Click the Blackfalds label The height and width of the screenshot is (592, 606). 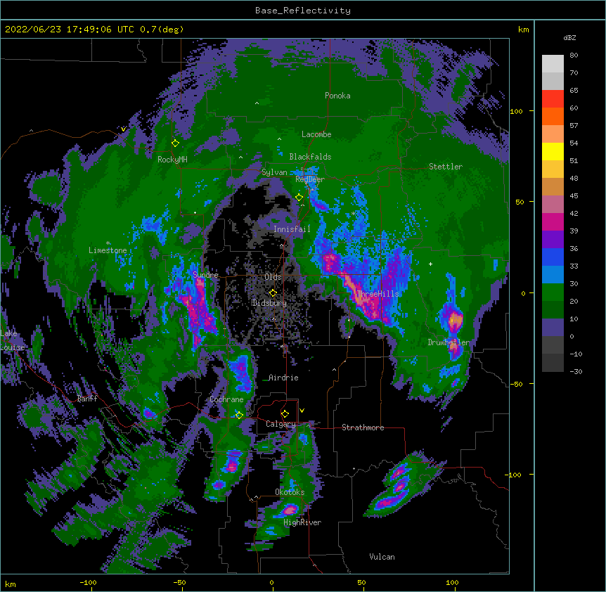coord(310,157)
